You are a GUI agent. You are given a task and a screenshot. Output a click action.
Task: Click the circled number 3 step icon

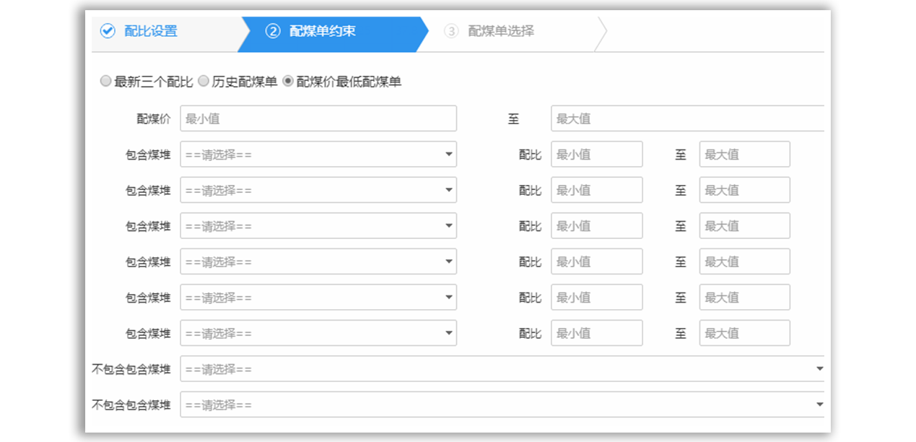coord(451,32)
